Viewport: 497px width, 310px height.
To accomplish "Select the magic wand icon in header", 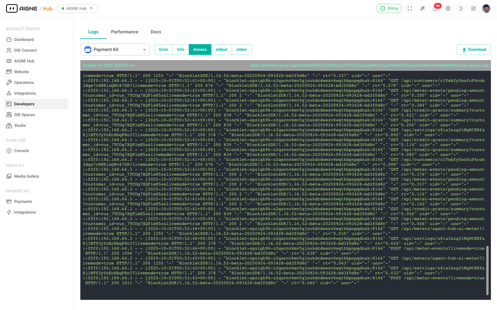I will pyautogui.click(x=422, y=8).
